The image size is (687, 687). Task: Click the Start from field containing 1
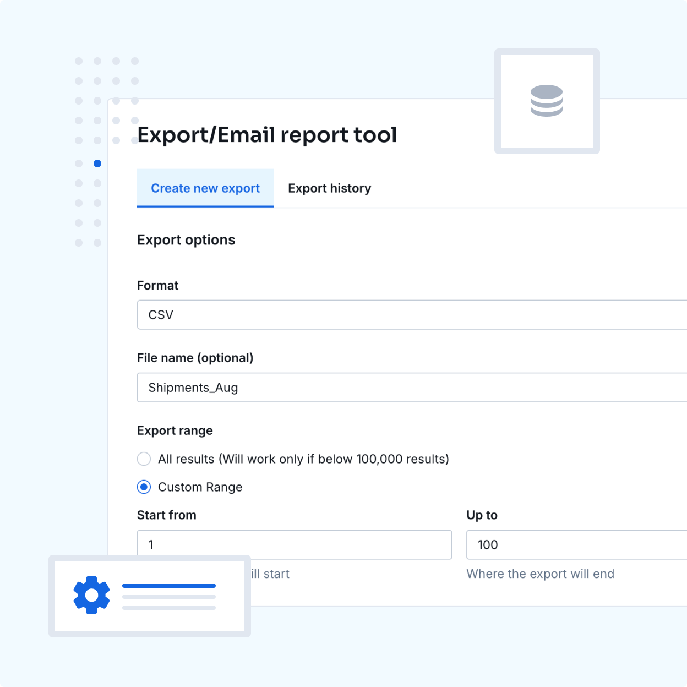[295, 544]
